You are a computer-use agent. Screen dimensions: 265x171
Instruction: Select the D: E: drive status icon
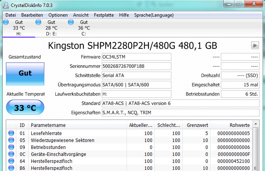click(38, 22)
